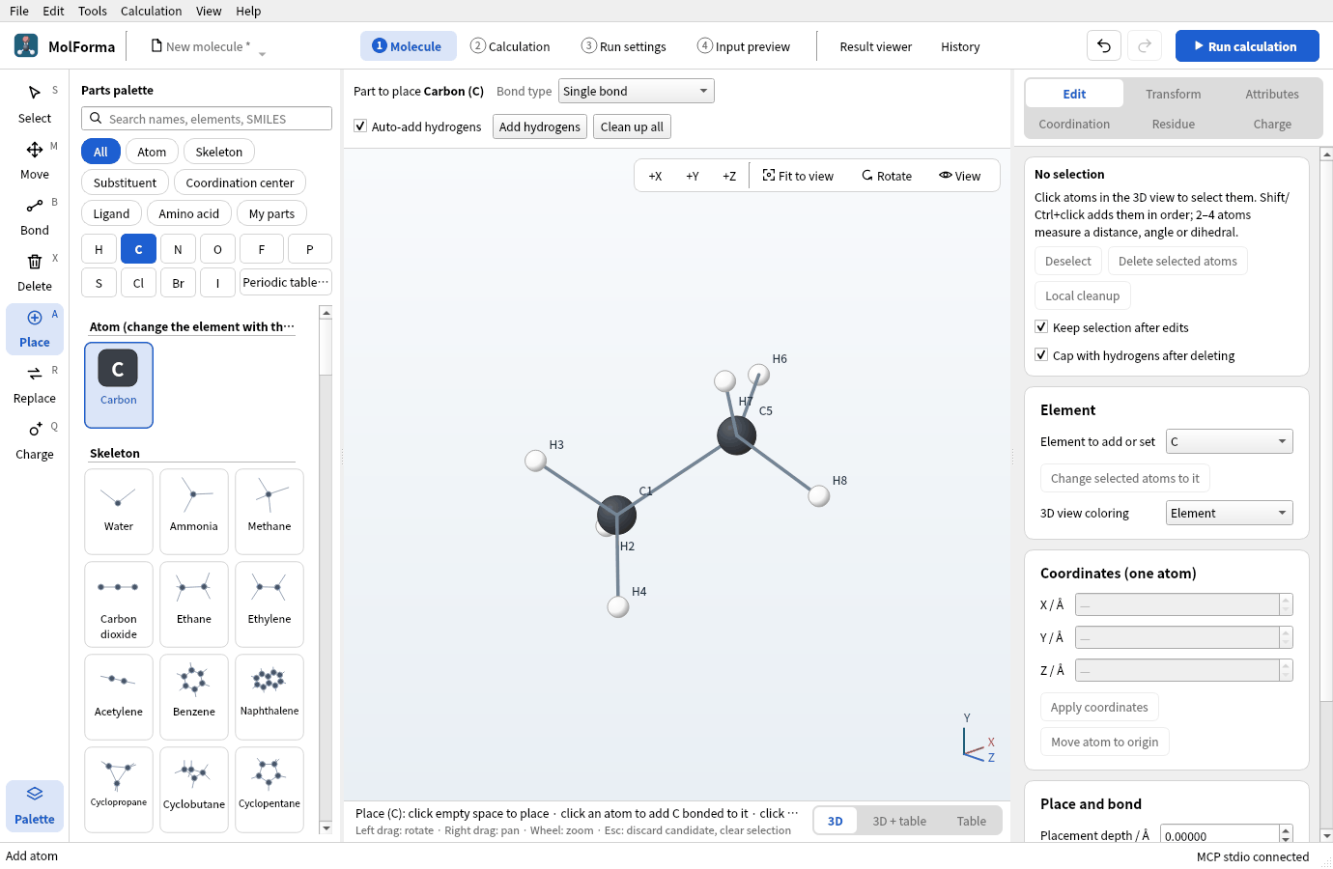Switch to the Transform tab
Viewport: 1333px width, 869px height.
[x=1174, y=94]
